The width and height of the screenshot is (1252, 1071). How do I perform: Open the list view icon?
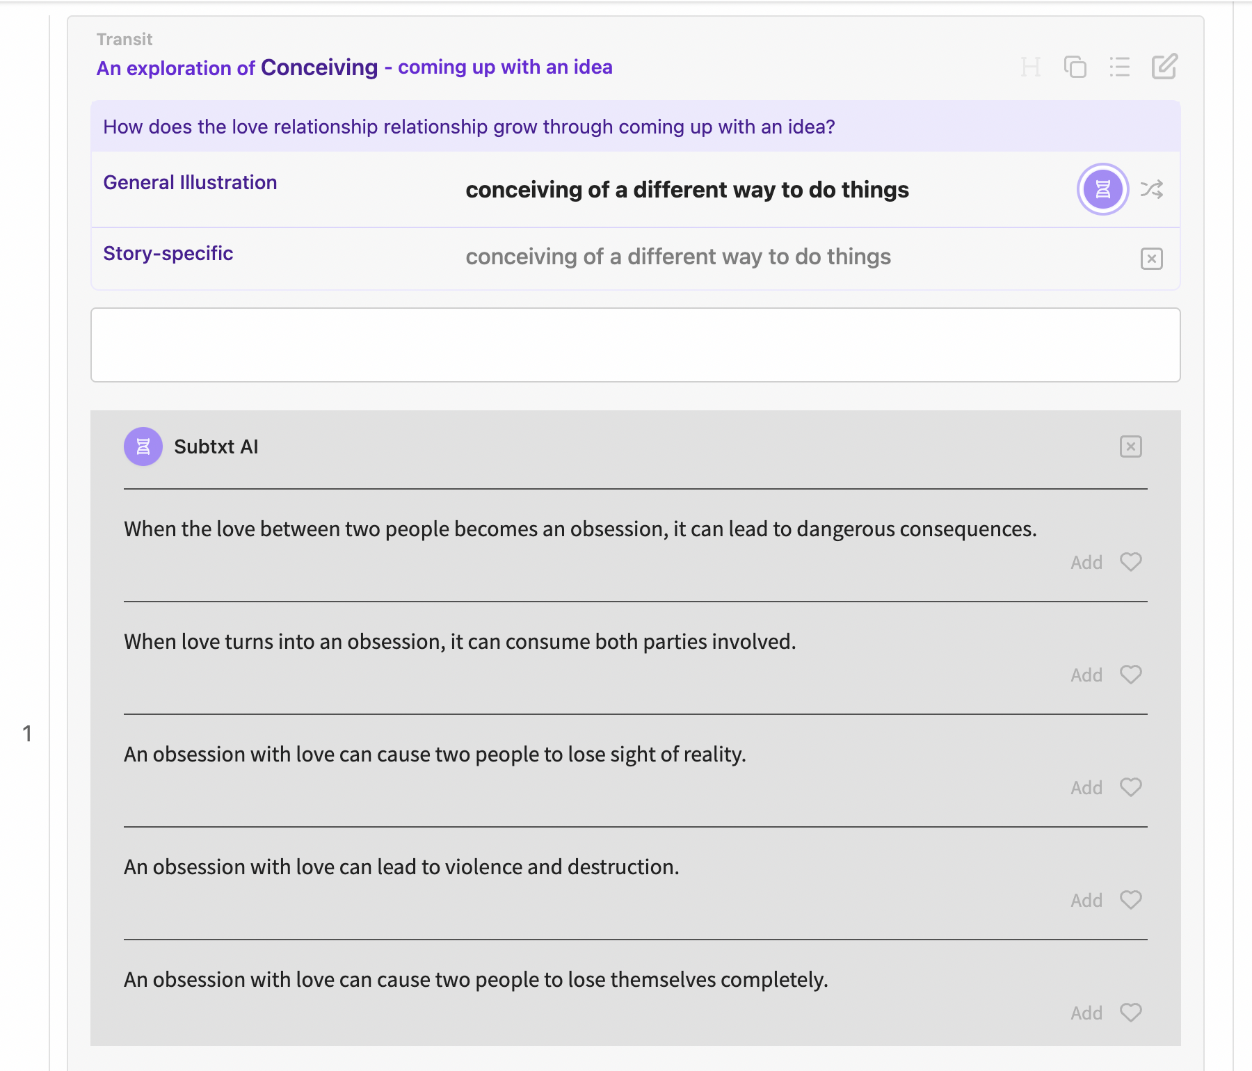point(1119,67)
